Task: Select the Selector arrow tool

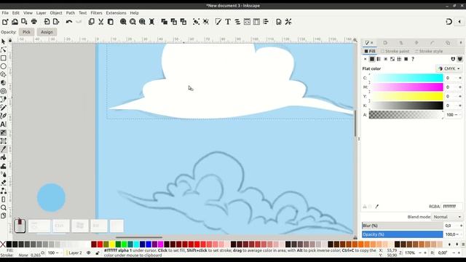Action: pos(3,41)
